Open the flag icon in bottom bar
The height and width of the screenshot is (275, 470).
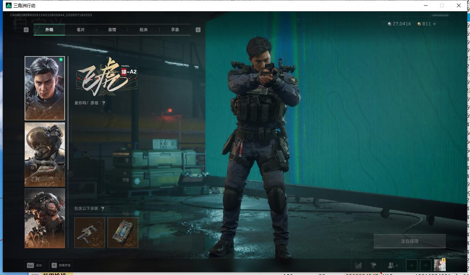(374, 266)
